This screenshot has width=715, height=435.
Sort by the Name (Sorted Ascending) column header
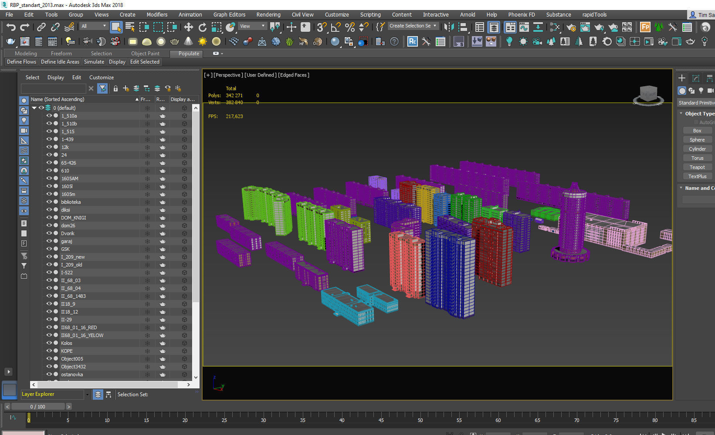point(85,99)
